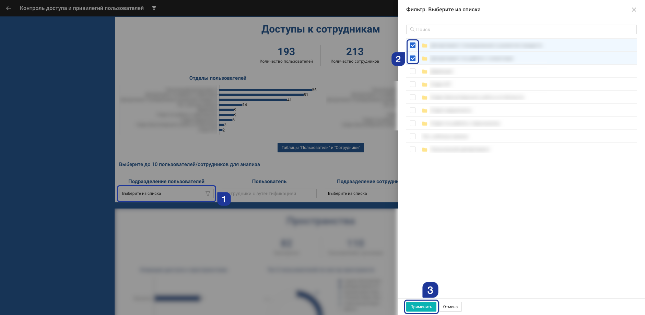Image resolution: width=645 pixels, height=315 pixels.
Task: Check the third checkbox in filter list
Action: 413,72
